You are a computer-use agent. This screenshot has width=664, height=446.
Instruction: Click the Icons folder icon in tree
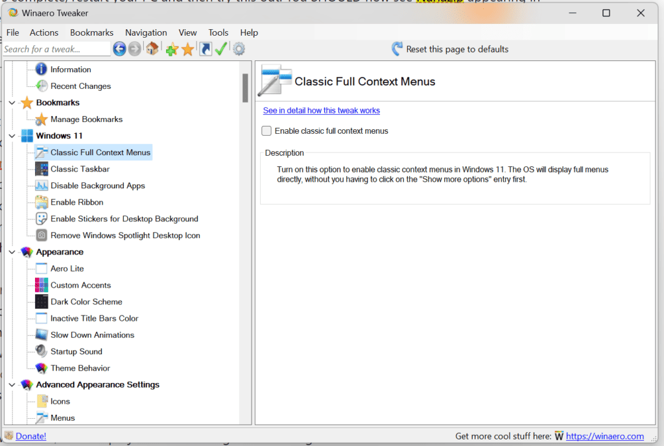click(x=42, y=401)
